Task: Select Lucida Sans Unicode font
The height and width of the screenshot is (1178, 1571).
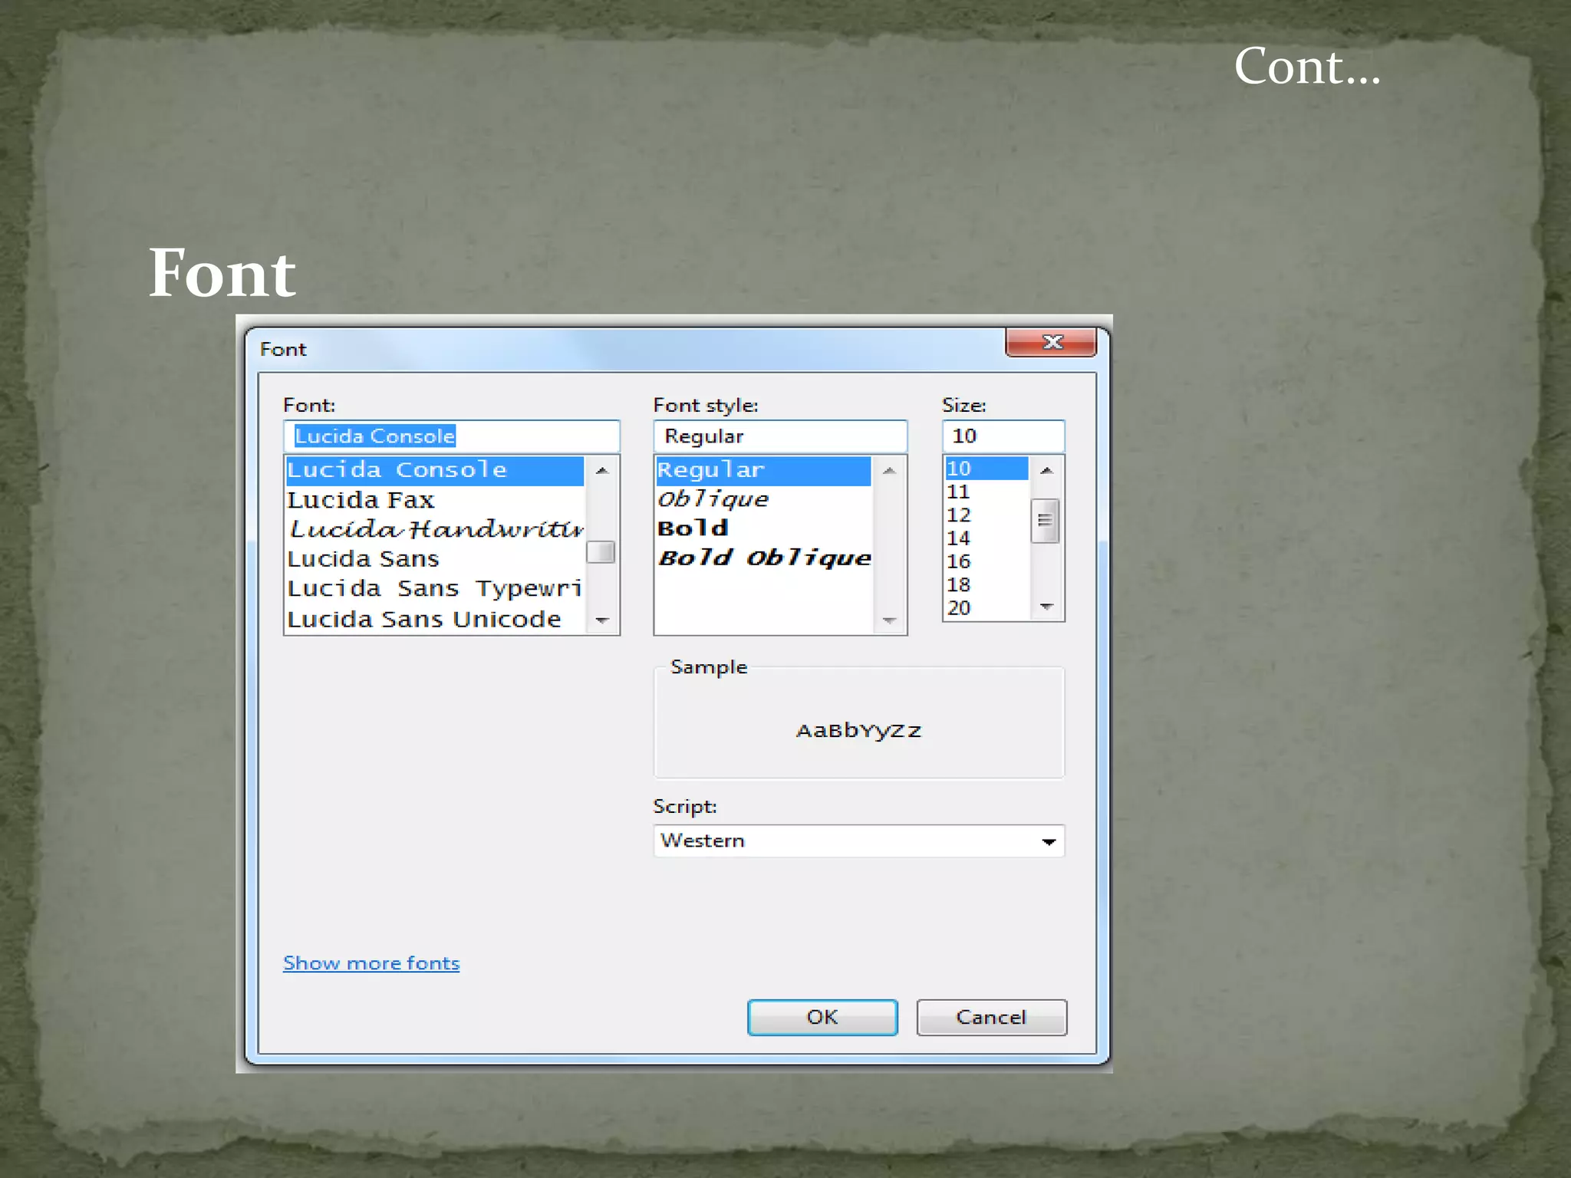Action: click(423, 619)
